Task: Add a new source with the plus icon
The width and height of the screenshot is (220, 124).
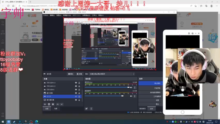Action: (45, 104)
